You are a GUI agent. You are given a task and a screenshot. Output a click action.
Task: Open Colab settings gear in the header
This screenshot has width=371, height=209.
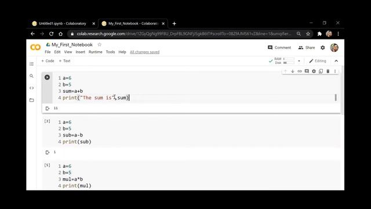[x=322, y=48]
